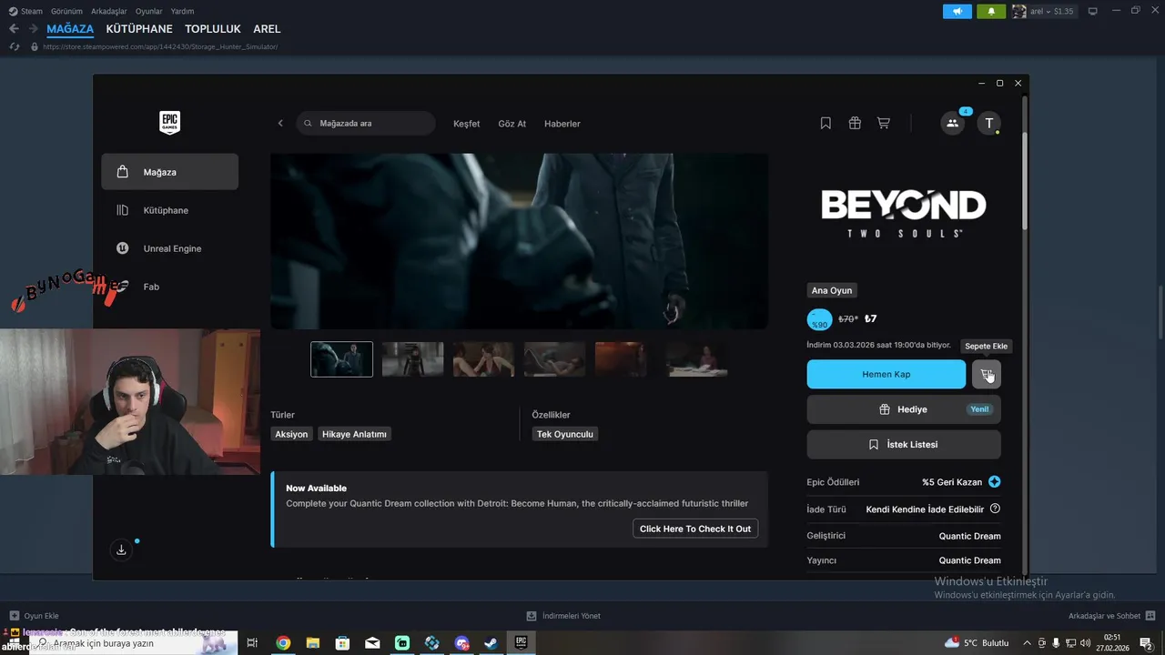Select third screenshot thumbnail
The image size is (1165, 655).
tap(483, 359)
